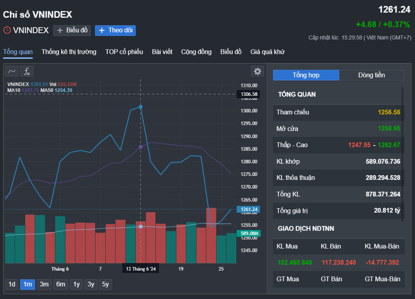Open Thống kê thị trường tab
Viewport: 415px width, 299px height.
tap(69, 52)
